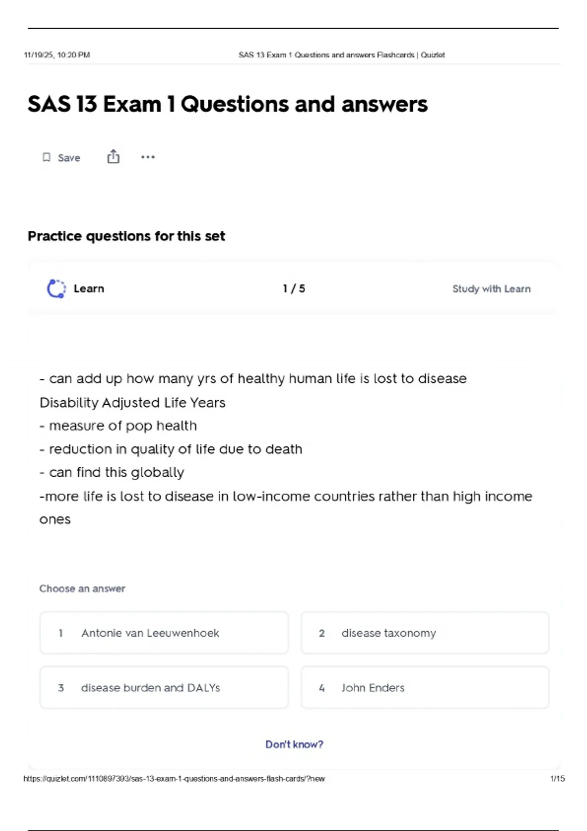
Task: Select the "Learn" label beside the icon
Action: [x=89, y=288]
